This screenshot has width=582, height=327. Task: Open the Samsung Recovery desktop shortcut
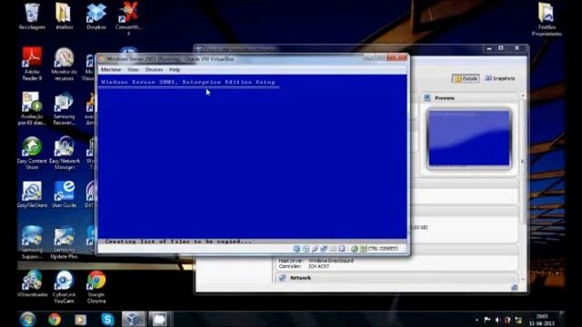[x=64, y=108]
